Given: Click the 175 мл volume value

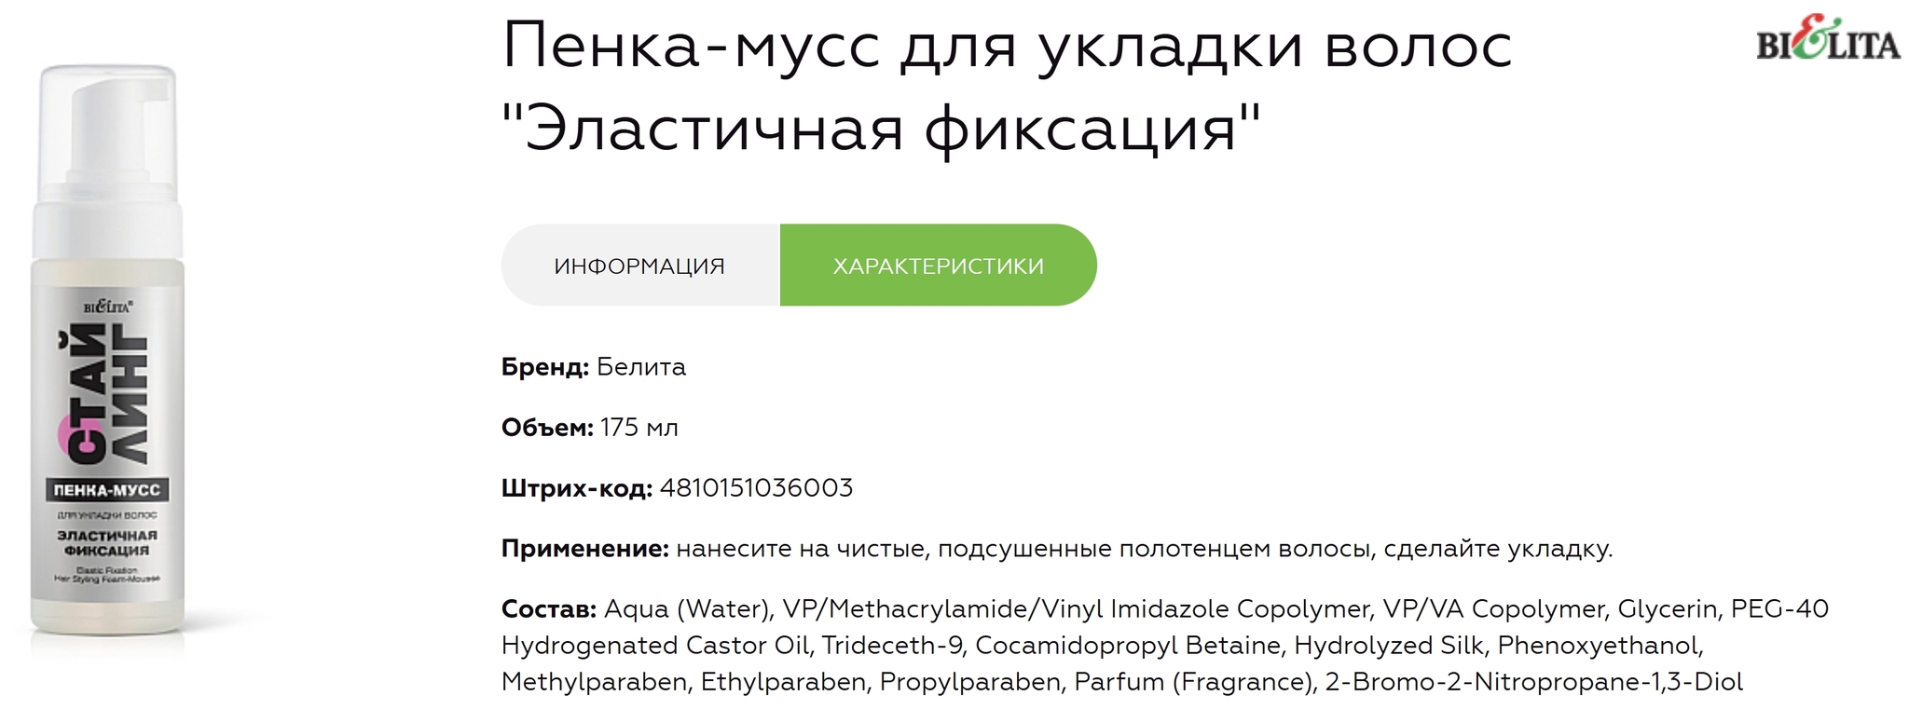Looking at the screenshot, I should tap(639, 428).
